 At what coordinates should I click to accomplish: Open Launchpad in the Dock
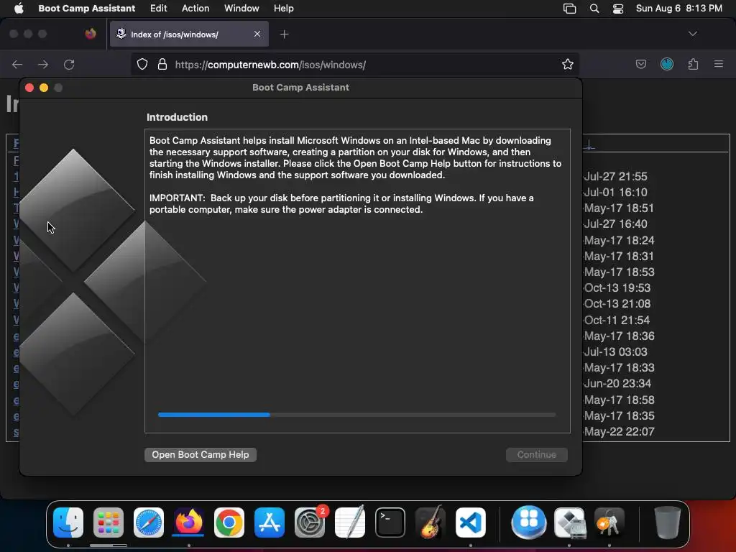[x=109, y=523]
